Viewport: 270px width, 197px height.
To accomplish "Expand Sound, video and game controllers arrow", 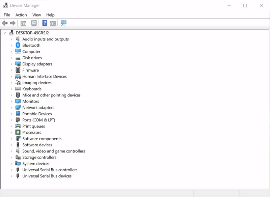I will coord(11,151).
